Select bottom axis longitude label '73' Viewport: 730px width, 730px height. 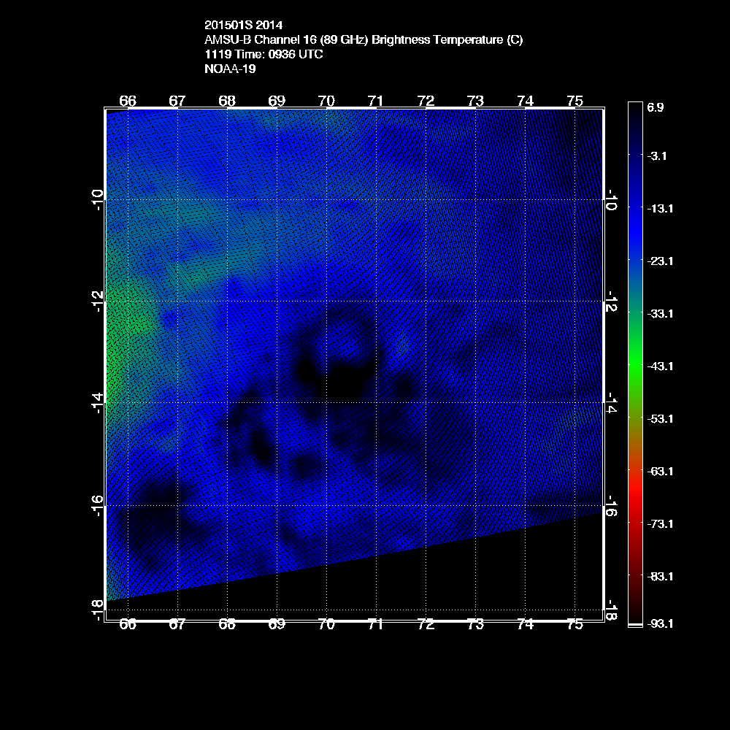coord(475,624)
